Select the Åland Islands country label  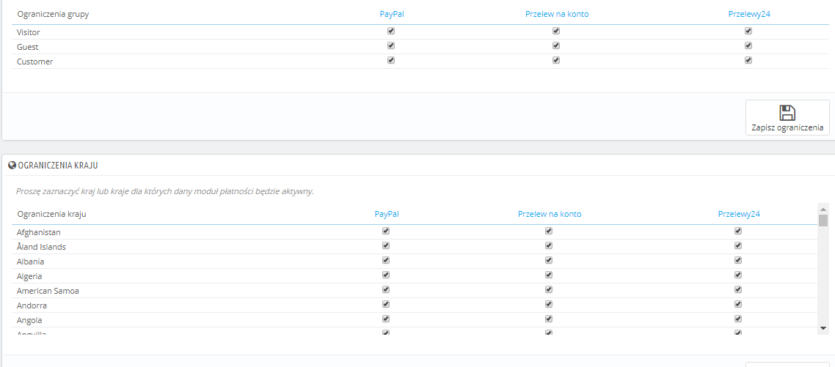(x=41, y=247)
